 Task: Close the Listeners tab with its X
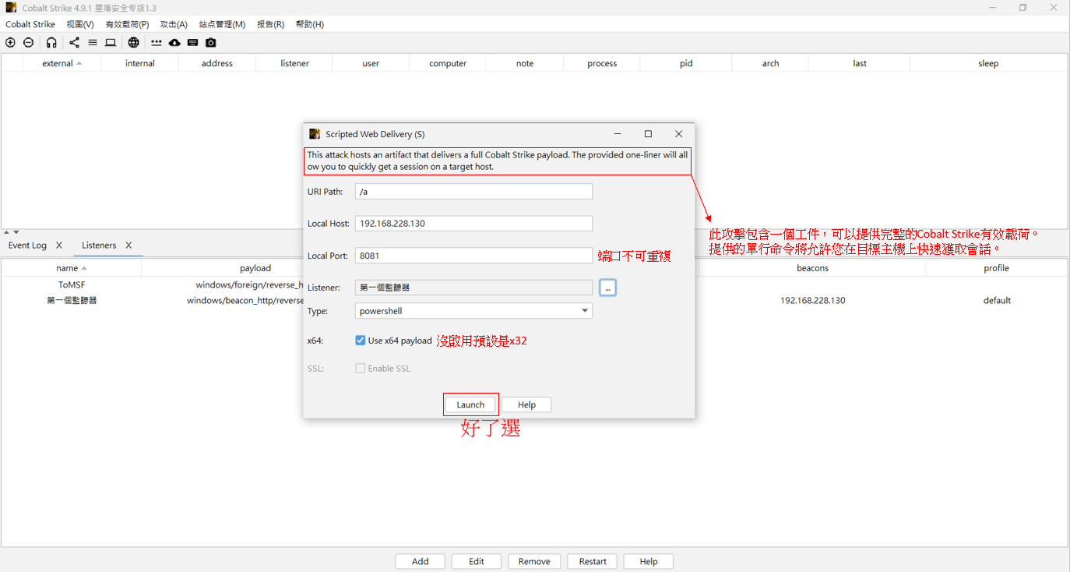coord(128,245)
